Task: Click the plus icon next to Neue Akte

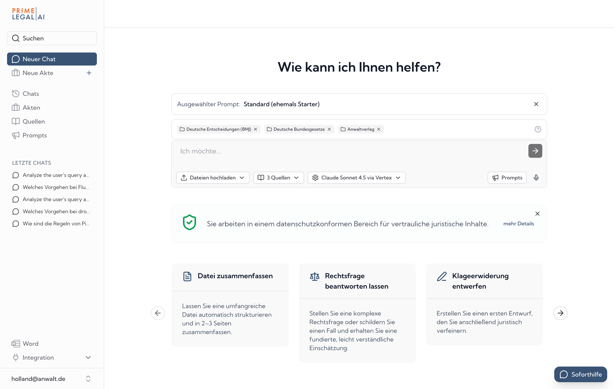Action: (x=89, y=73)
